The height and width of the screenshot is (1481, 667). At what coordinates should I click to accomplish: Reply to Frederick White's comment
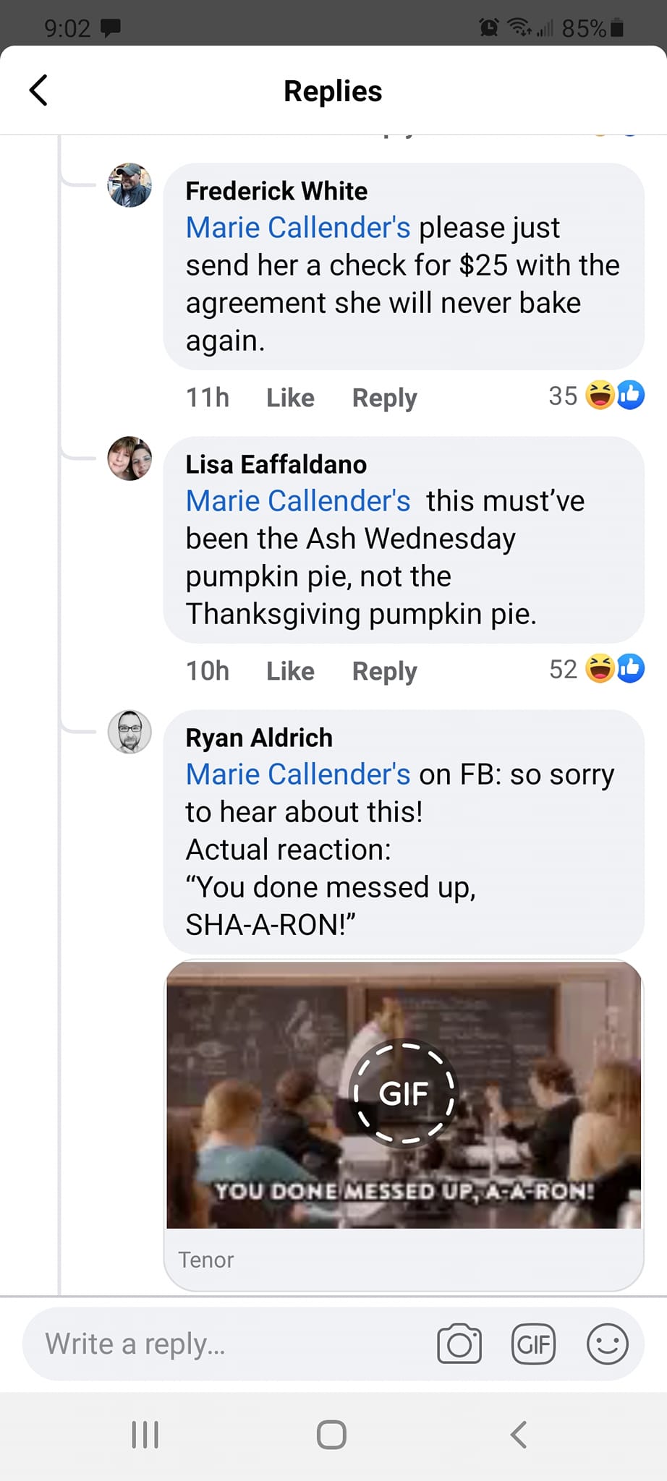click(x=384, y=398)
